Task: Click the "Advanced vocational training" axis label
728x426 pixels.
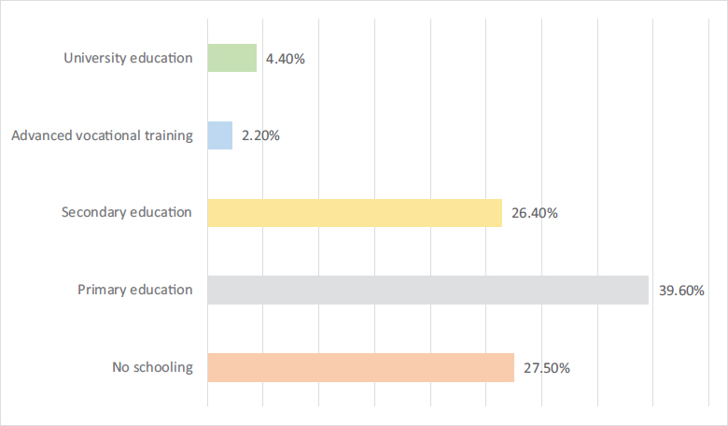Action: tap(102, 135)
